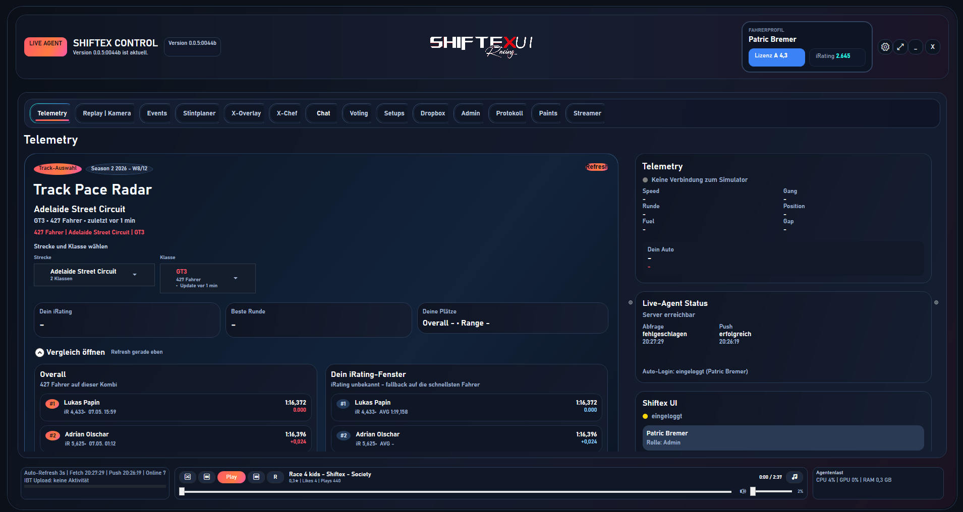This screenshot has width=963, height=512.
Task: Click the left dot beside Live-Agent Status
Action: click(x=631, y=302)
